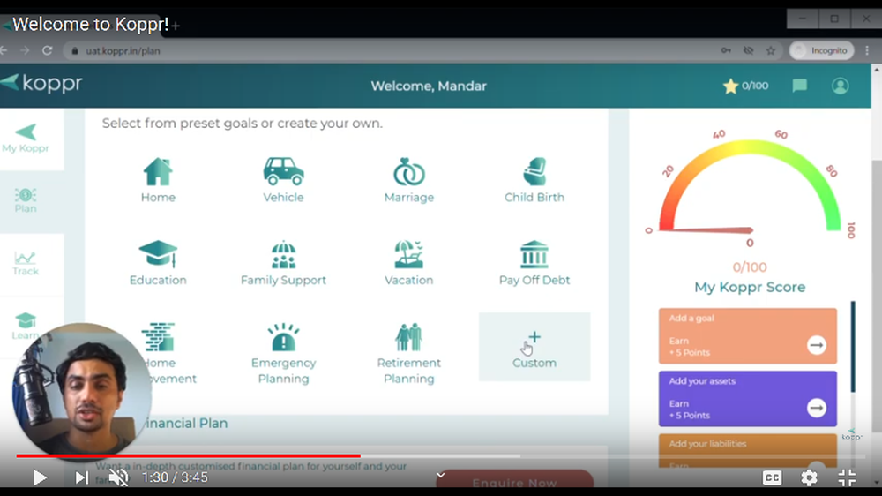The image size is (882, 496).
Task: Create a Custom goal with plus icon
Action: (x=534, y=347)
